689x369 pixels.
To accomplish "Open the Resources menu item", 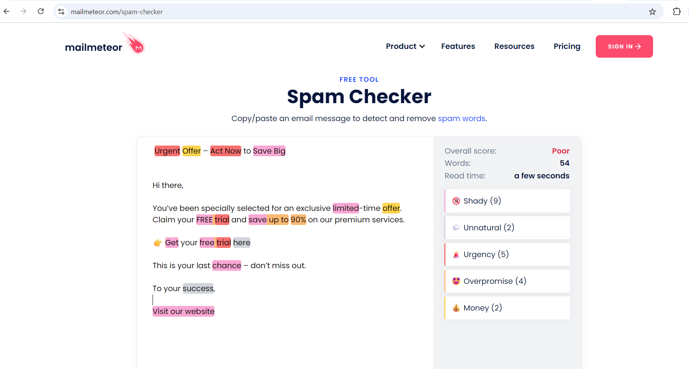I will [x=514, y=46].
